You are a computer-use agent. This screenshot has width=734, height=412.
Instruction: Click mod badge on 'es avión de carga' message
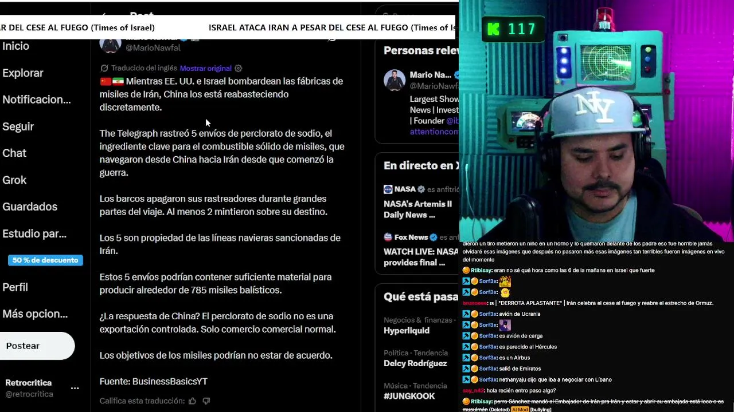point(466,336)
